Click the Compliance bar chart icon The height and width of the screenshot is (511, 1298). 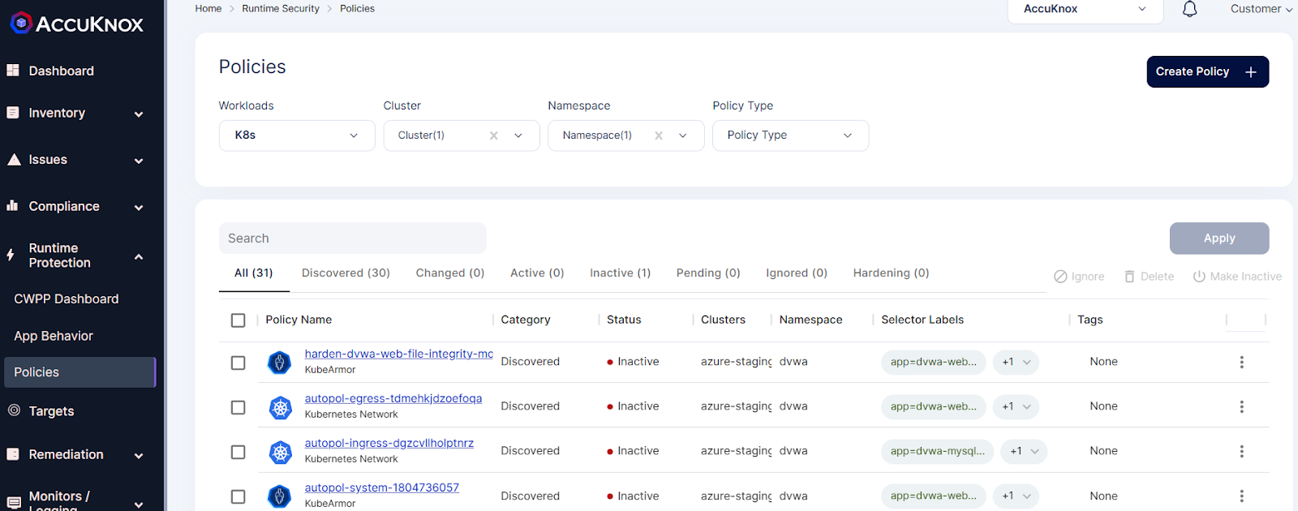12,206
